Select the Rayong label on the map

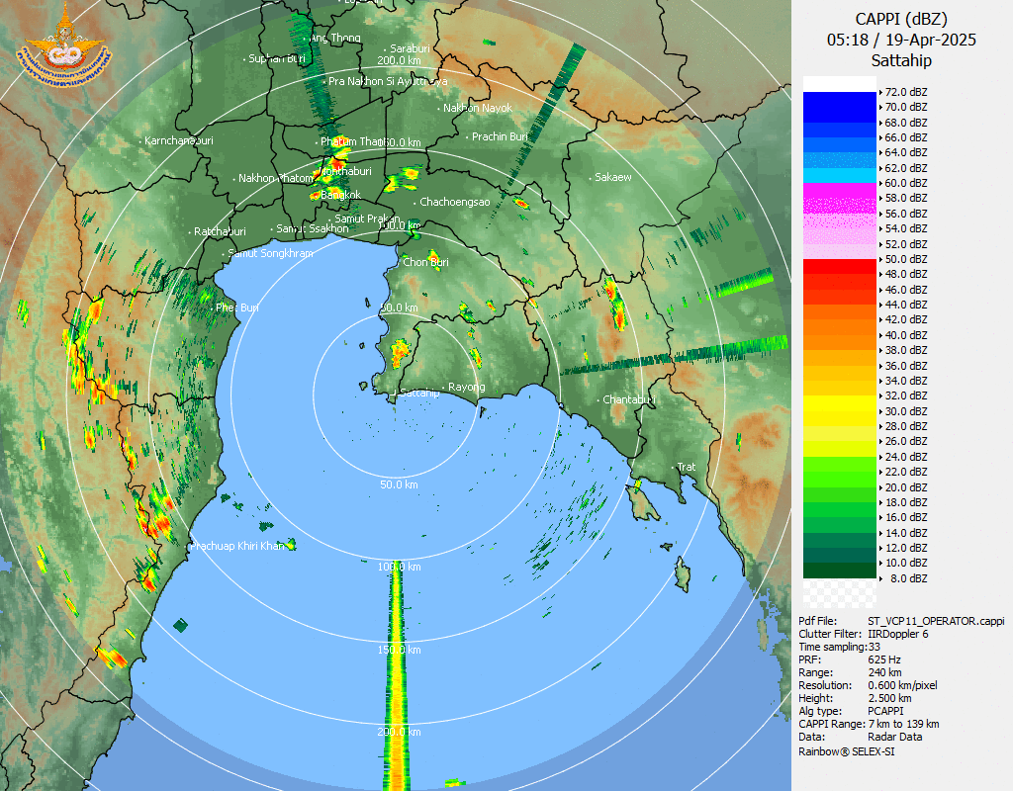coord(467,388)
